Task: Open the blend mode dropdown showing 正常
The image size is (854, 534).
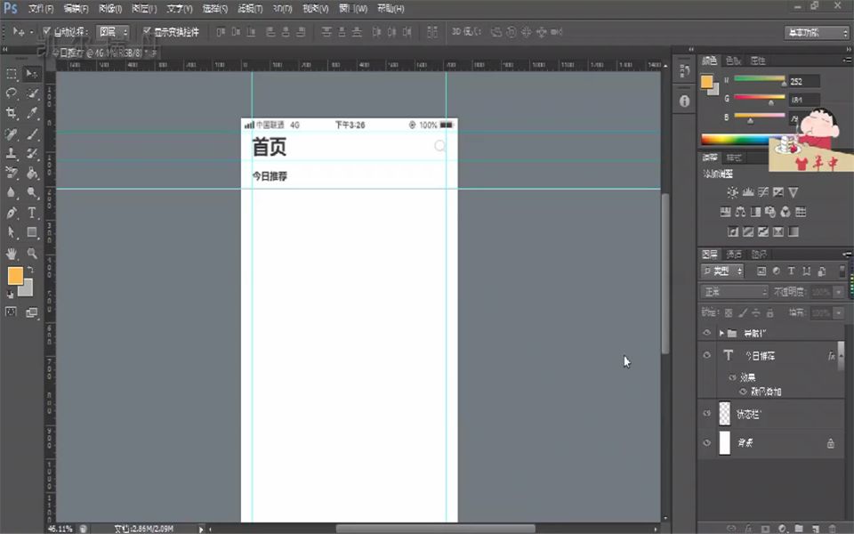Action: click(x=732, y=292)
